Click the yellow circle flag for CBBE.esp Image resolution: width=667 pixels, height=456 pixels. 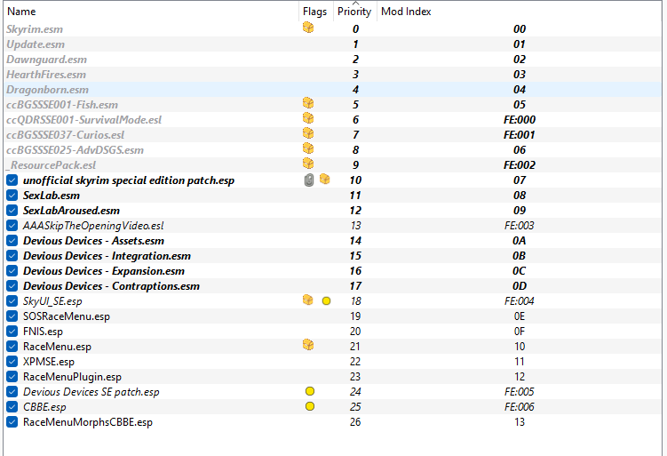point(310,406)
